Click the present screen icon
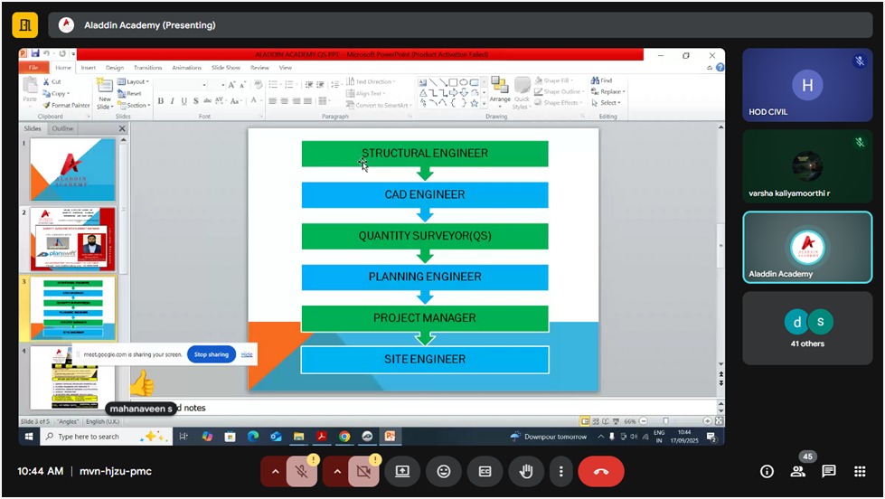The width and height of the screenshot is (885, 499). (x=402, y=471)
